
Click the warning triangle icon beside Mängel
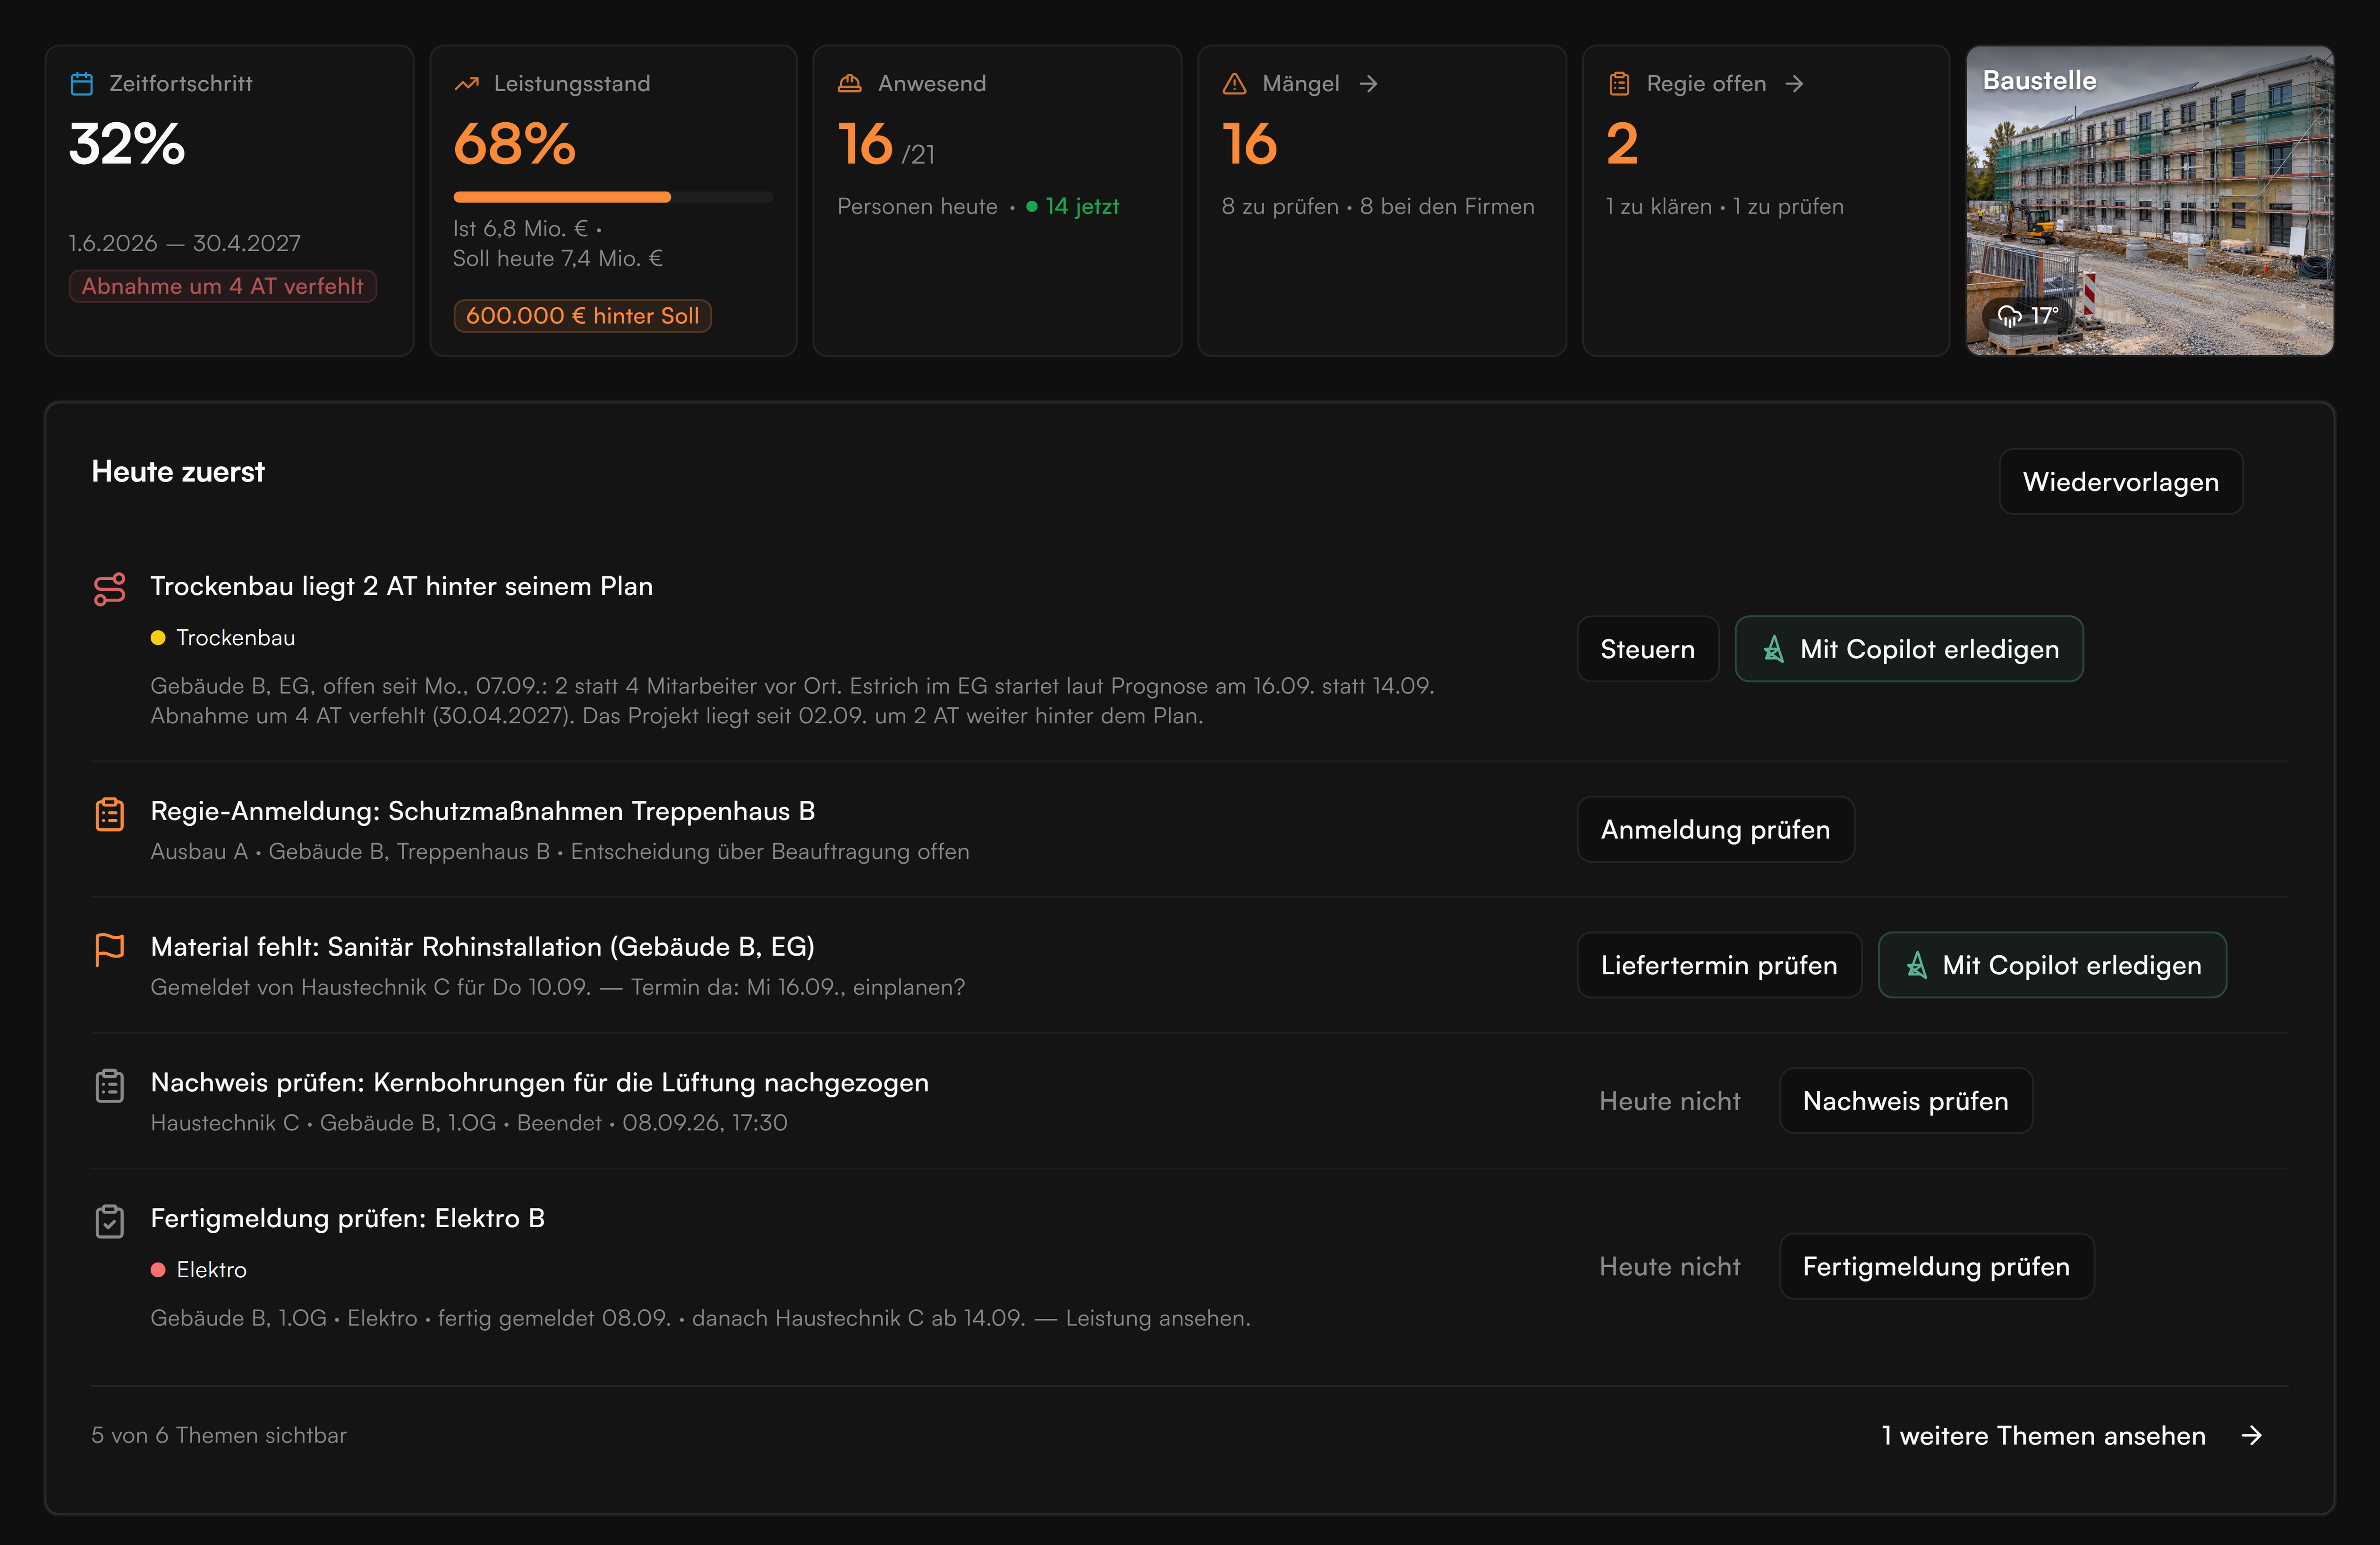point(1234,84)
